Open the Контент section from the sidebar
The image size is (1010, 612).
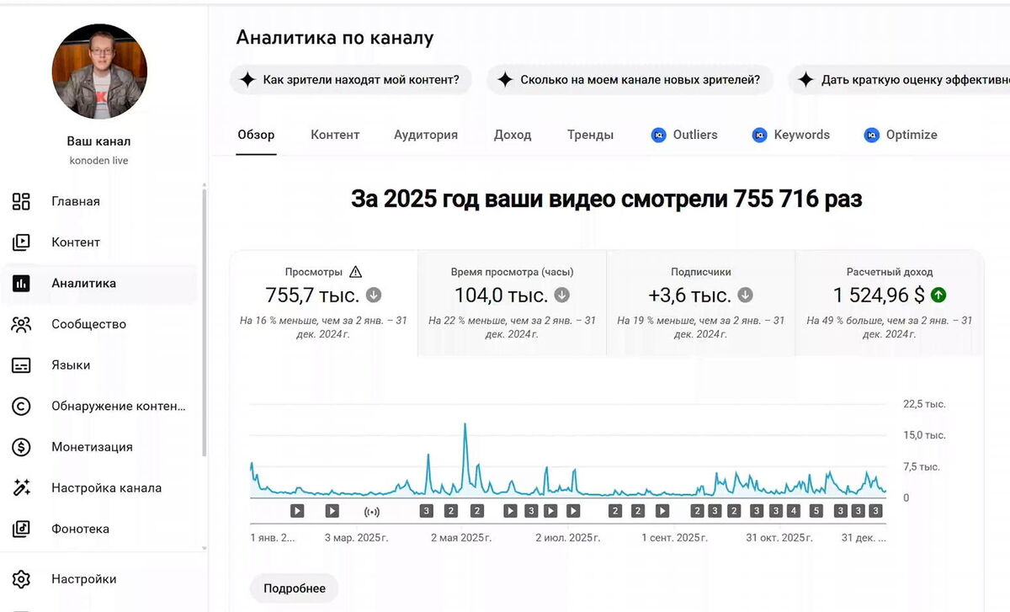[23, 242]
